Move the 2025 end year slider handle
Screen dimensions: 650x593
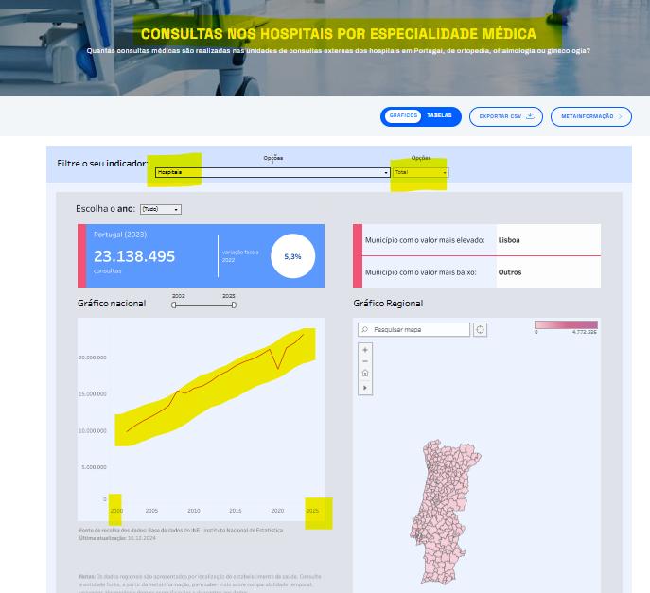click(x=234, y=305)
